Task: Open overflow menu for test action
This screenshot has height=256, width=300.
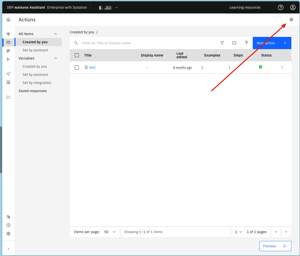Action: point(282,67)
